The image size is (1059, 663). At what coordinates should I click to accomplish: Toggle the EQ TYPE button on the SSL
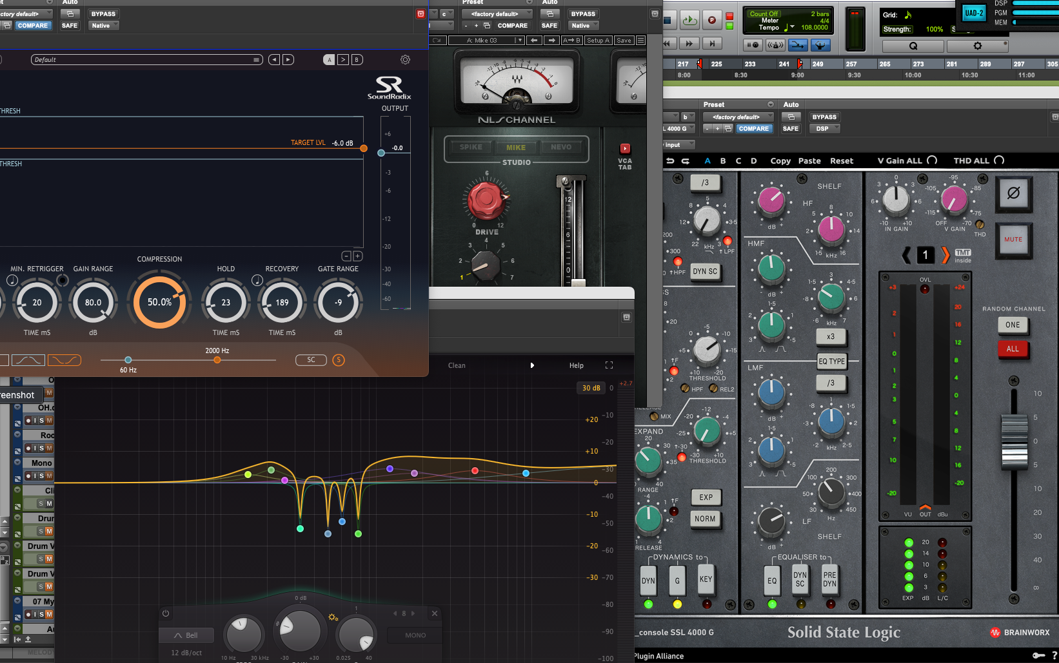(831, 361)
